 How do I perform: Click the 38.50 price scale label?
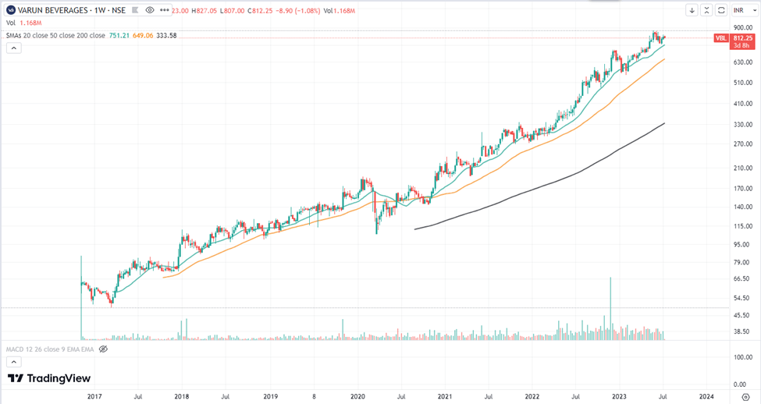743,331
